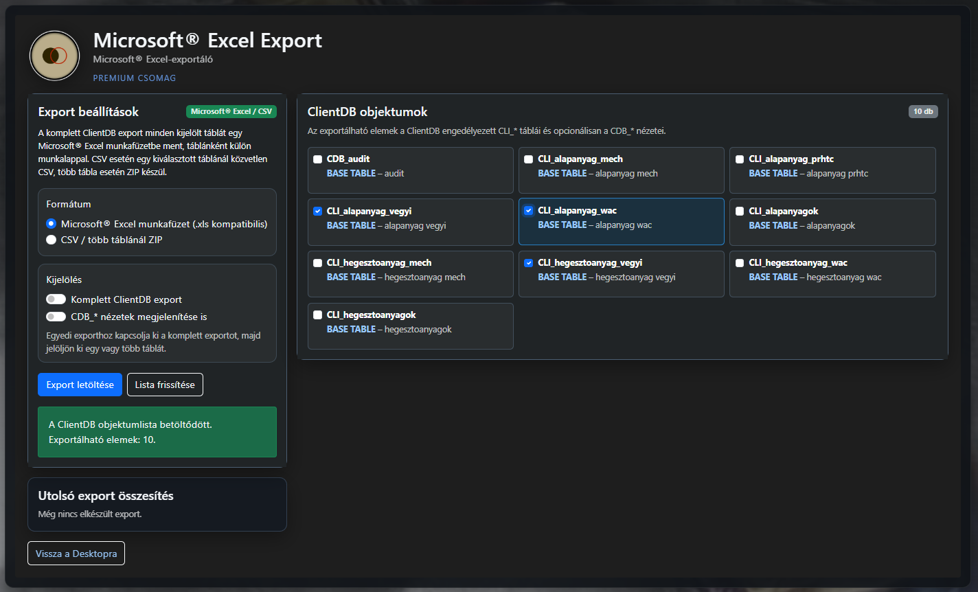Uncheck the CLI_hegesztoanyag_vegyi checkbox
The width and height of the screenshot is (978, 592).
(x=528, y=263)
